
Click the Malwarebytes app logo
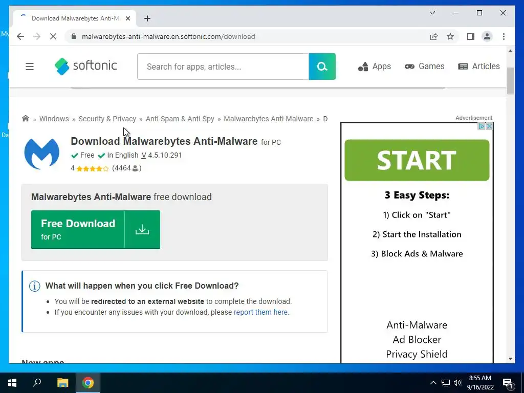point(42,154)
